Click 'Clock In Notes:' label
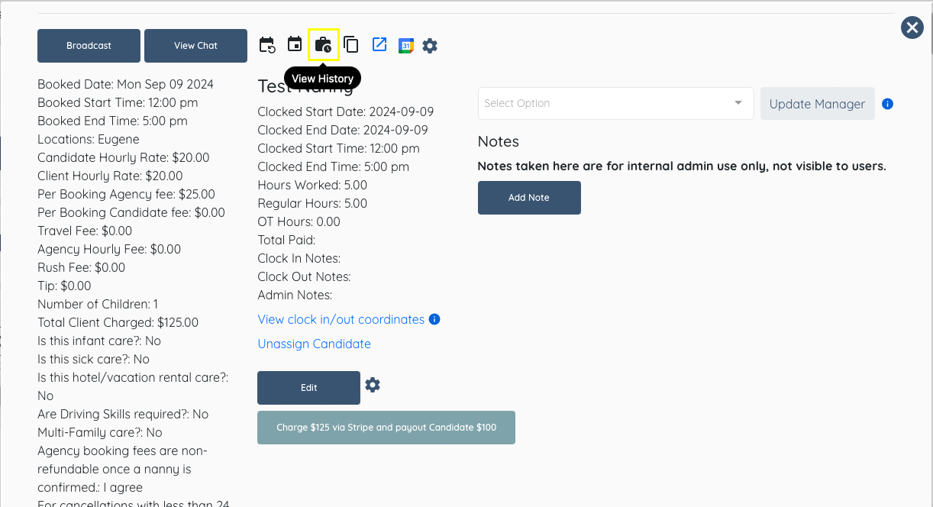Screen dimensions: 933x507 (299, 258)
